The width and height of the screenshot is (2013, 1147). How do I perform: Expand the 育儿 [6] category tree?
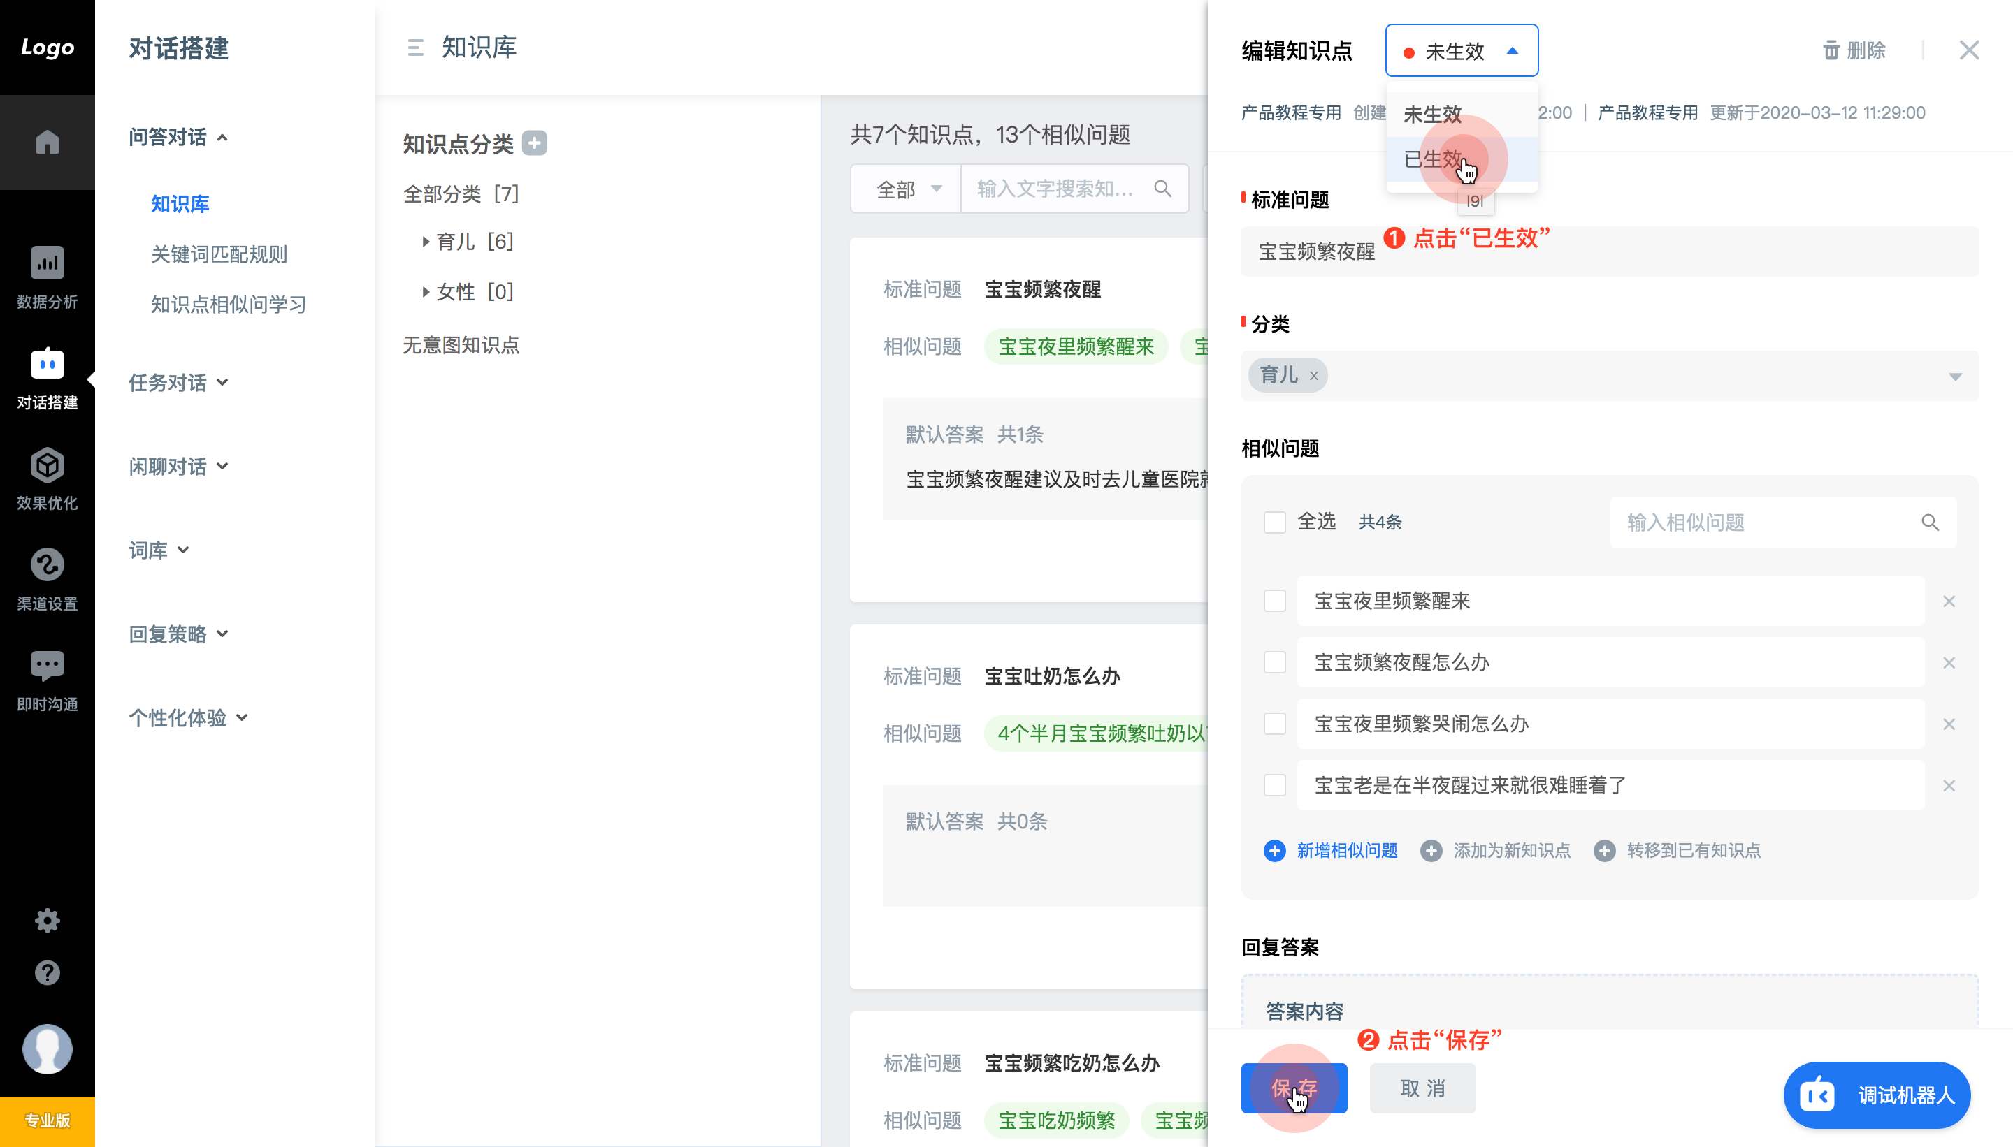coord(426,242)
